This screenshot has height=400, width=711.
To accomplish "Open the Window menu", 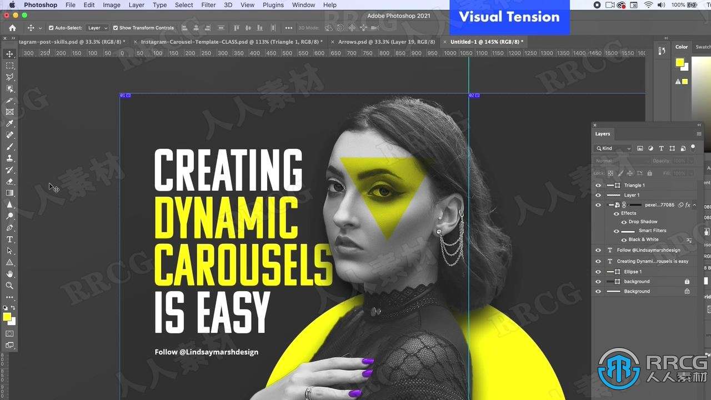I will pyautogui.click(x=303, y=5).
